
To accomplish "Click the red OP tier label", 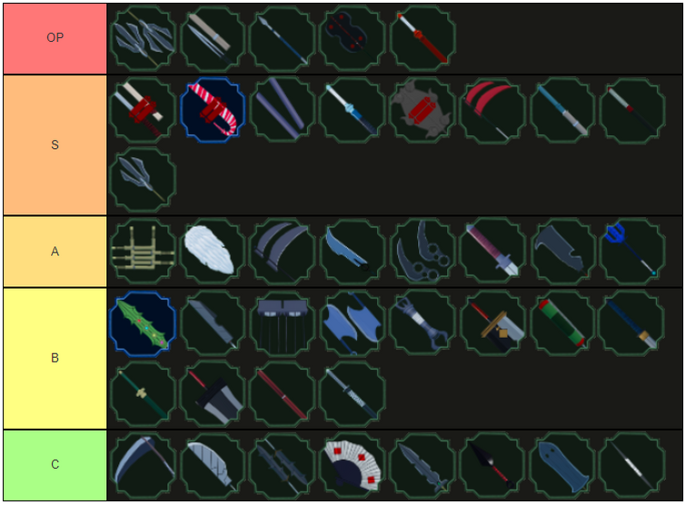I will (x=55, y=38).
